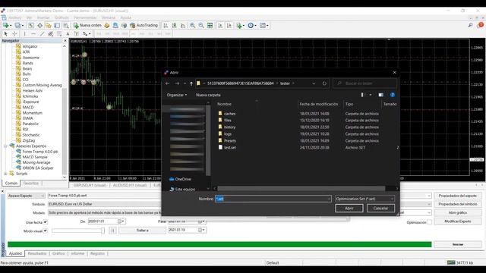Toggle the preview pane icon in dialog

[x=381, y=95]
